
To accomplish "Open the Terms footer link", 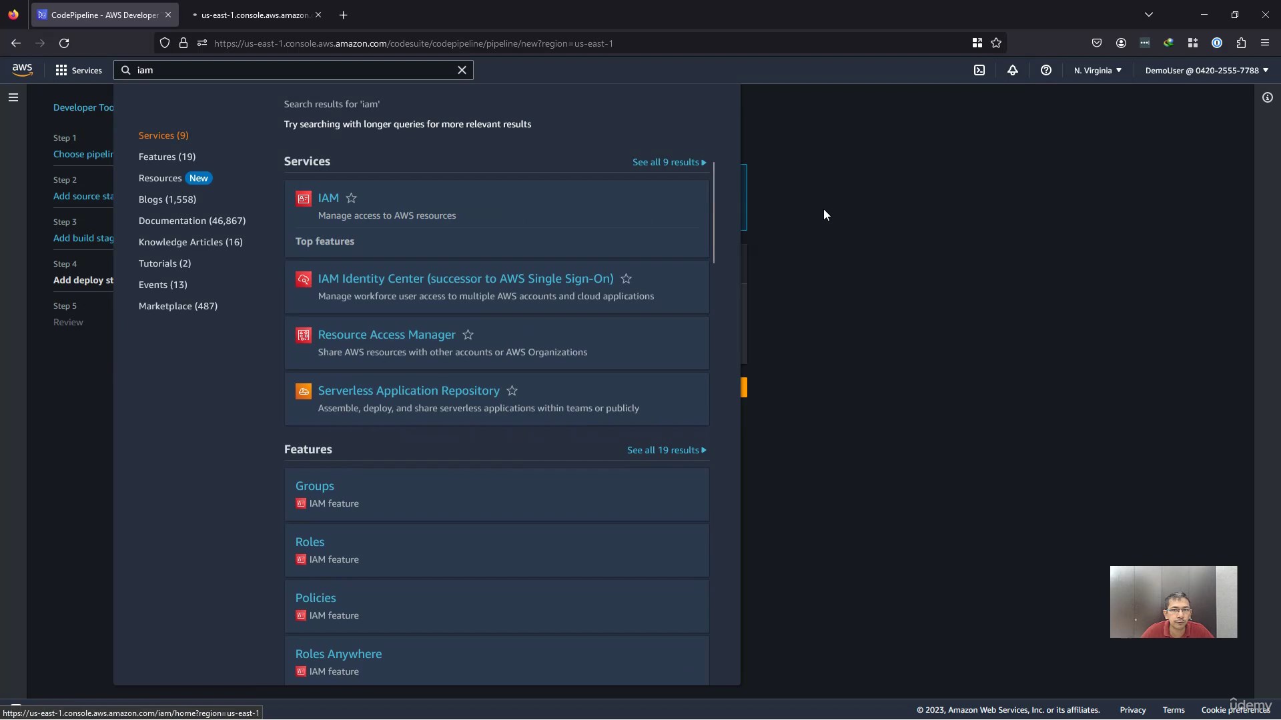I will [1174, 710].
